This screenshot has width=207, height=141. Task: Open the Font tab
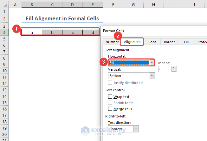coord(152,42)
